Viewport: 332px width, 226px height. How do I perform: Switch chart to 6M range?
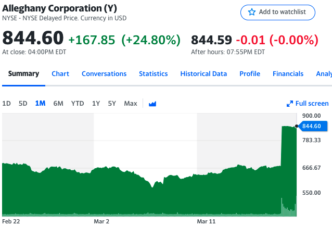58,104
